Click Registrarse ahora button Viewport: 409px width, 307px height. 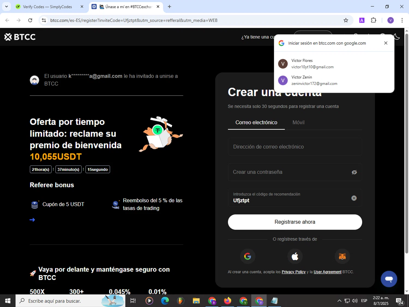[x=295, y=222]
